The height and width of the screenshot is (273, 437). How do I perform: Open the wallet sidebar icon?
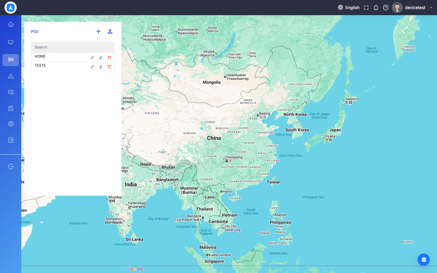click(x=11, y=140)
